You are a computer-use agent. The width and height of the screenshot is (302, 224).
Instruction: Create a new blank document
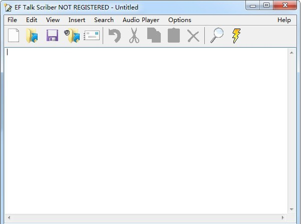point(14,36)
